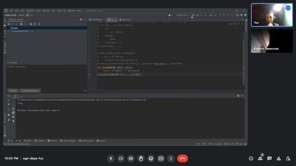Click Collapse All in Commit toolbar
Viewport: 296px width, 166px height.
tap(39, 24)
